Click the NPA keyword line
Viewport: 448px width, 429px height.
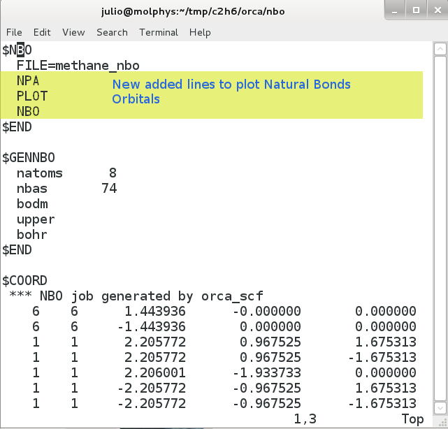[x=28, y=81]
